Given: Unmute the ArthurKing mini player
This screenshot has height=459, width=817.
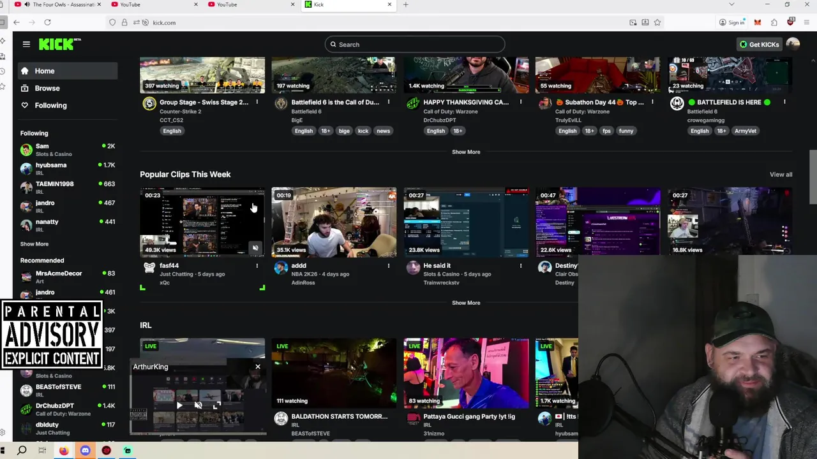Looking at the screenshot, I should pyautogui.click(x=198, y=405).
